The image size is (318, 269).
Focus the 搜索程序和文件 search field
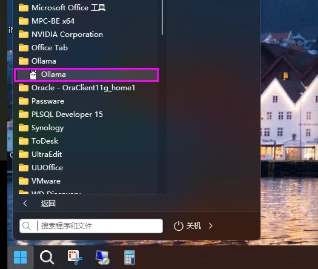91,226
